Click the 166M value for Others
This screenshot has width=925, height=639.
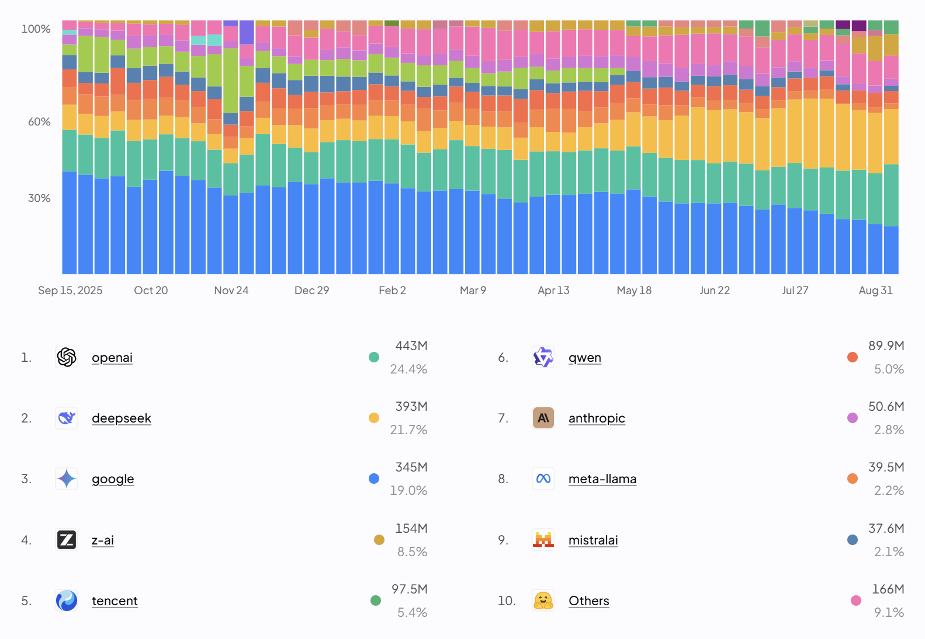tap(888, 589)
